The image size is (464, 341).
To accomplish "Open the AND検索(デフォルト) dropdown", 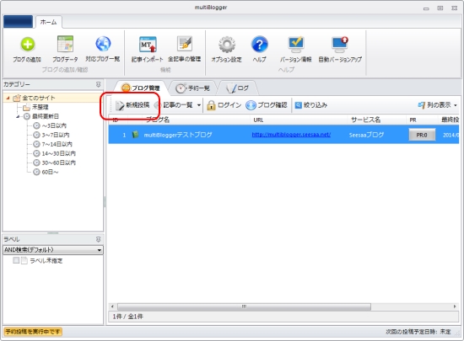I will coord(53,250).
